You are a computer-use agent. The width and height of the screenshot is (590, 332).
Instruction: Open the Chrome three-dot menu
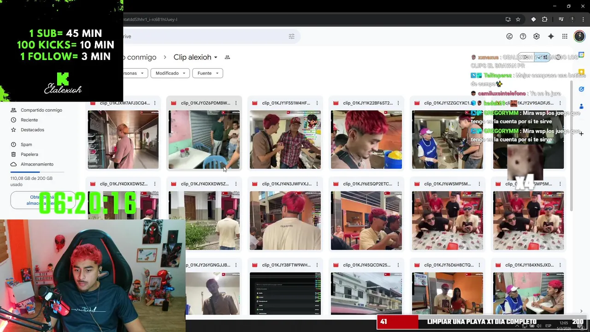[583, 19]
